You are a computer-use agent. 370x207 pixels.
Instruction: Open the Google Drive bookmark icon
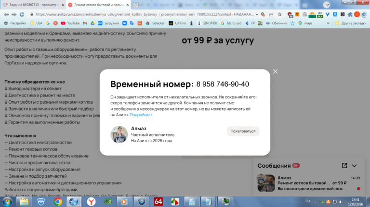point(92,23)
